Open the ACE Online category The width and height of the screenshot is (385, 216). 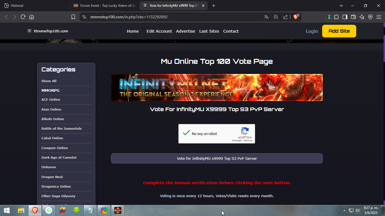(x=51, y=100)
